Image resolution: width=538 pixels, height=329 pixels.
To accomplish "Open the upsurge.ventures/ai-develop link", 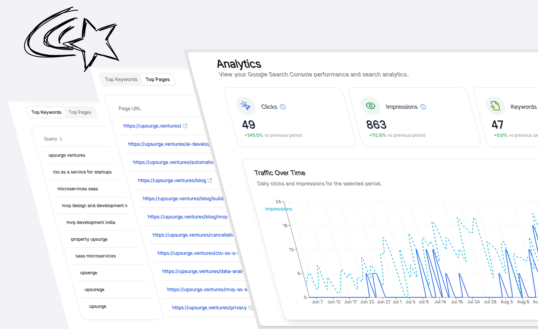I will click(168, 144).
